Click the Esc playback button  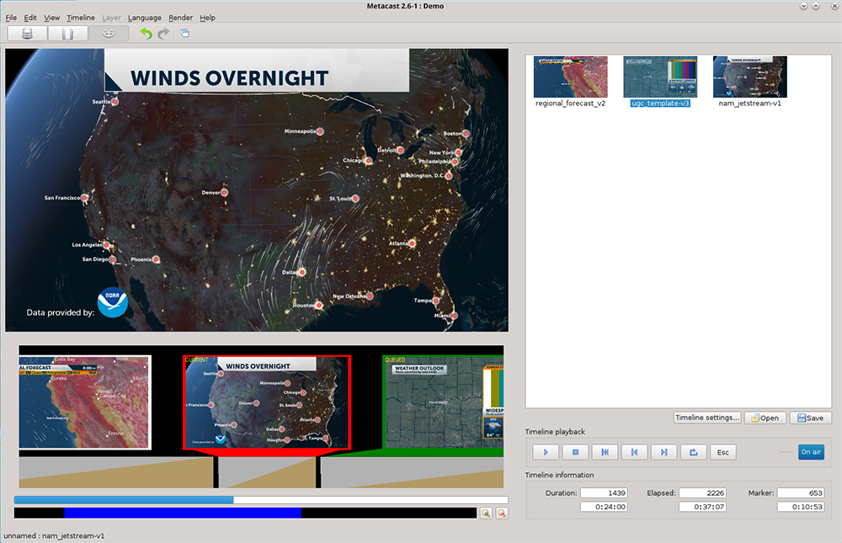point(722,452)
